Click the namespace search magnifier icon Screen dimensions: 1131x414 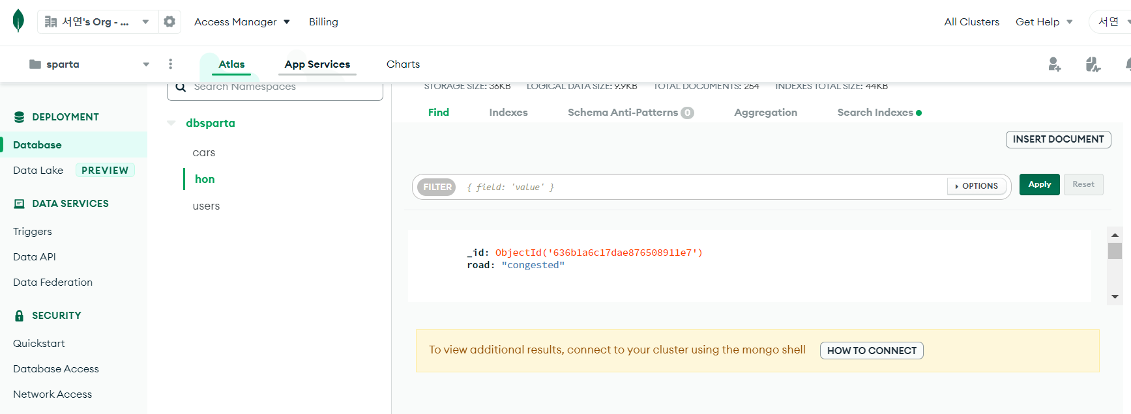pyautogui.click(x=181, y=87)
